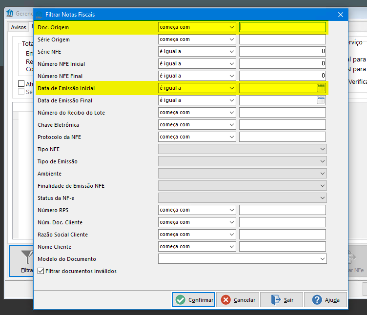Click the Cancelar button
The height and width of the screenshot is (315, 367).
(238, 299)
